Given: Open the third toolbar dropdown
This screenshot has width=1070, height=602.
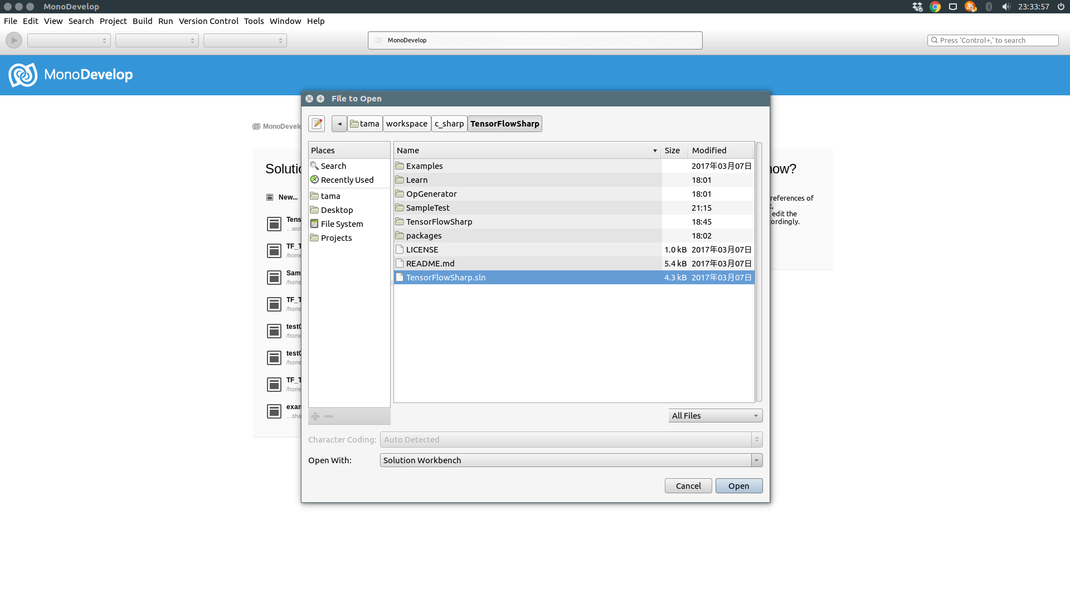Looking at the screenshot, I should [245, 40].
